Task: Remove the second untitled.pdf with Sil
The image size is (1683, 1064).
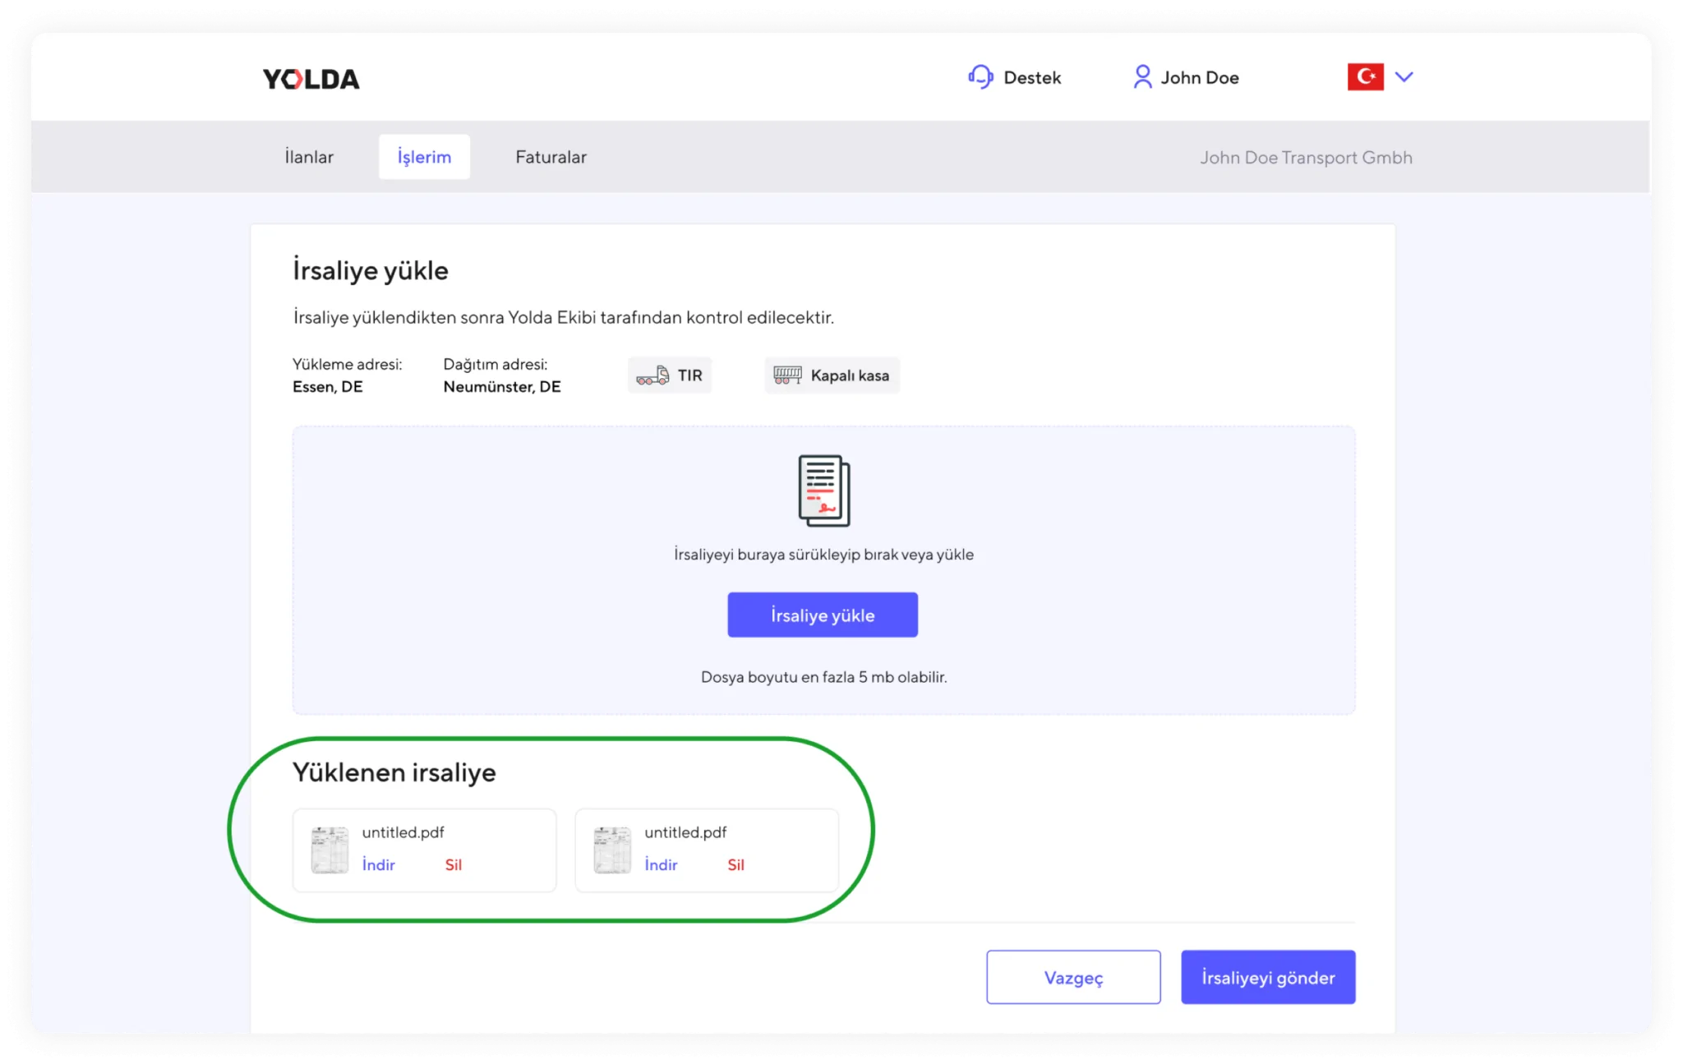Action: (x=735, y=864)
